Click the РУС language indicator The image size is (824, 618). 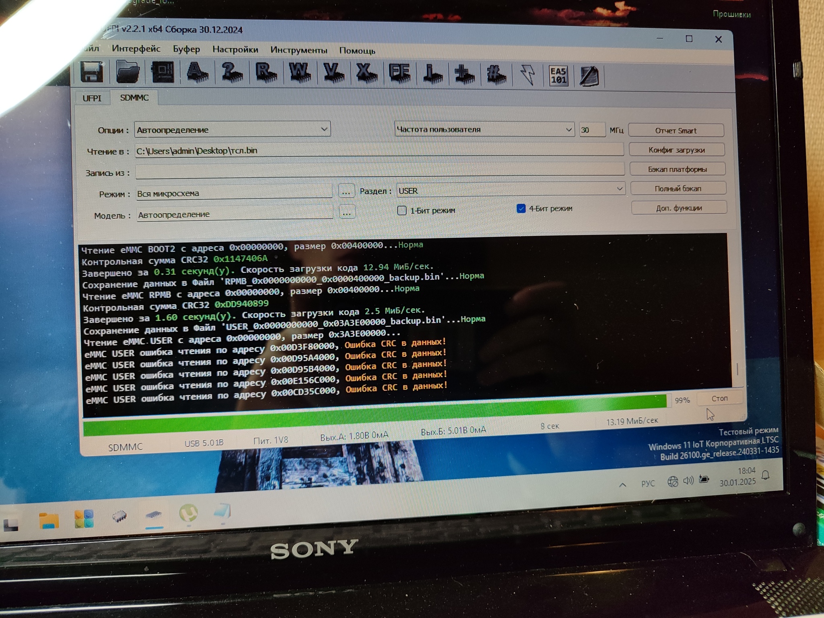coord(648,483)
